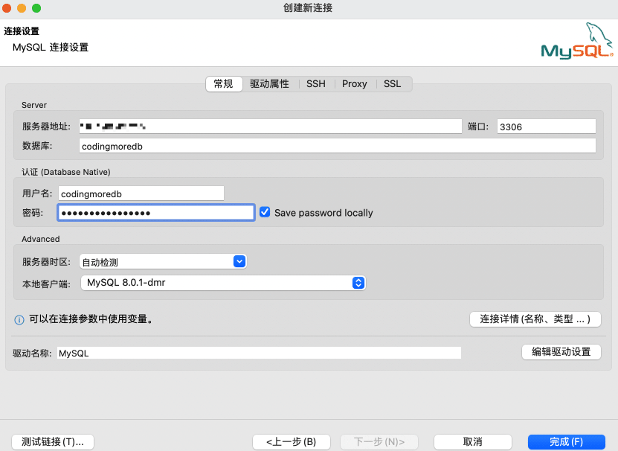
Task: Focus the 密码 password field
Action: click(156, 213)
